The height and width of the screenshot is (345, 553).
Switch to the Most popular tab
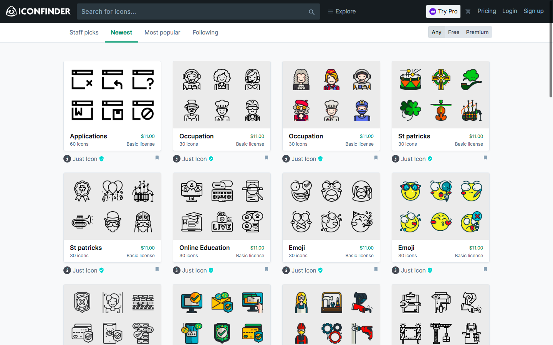(162, 32)
